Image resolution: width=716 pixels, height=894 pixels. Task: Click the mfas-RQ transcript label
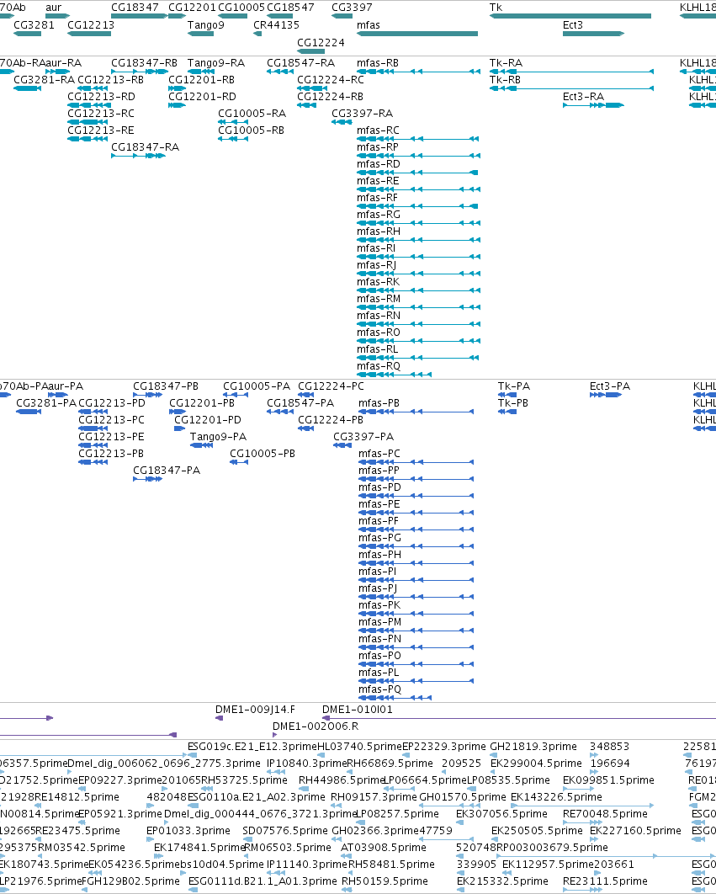click(379, 366)
